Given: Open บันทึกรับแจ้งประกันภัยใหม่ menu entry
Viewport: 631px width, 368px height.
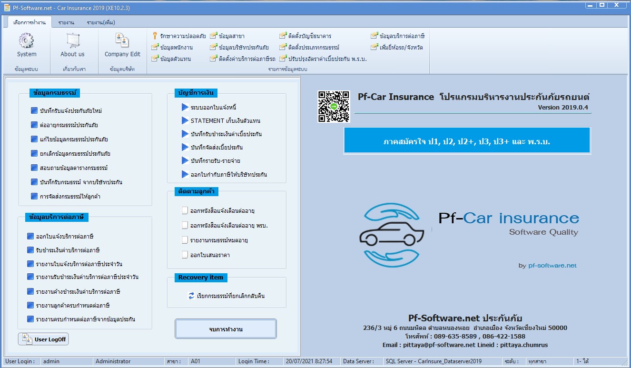Looking at the screenshot, I should [67, 110].
